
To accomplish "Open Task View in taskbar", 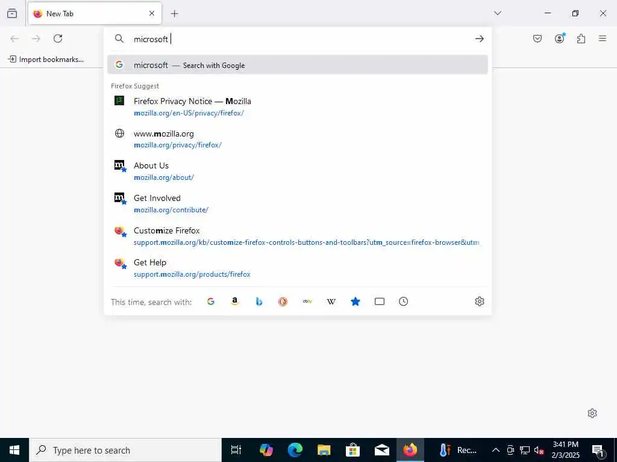I will (236, 450).
